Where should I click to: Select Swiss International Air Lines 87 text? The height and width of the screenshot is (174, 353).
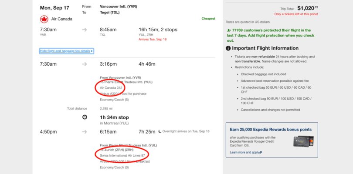tap(122, 155)
